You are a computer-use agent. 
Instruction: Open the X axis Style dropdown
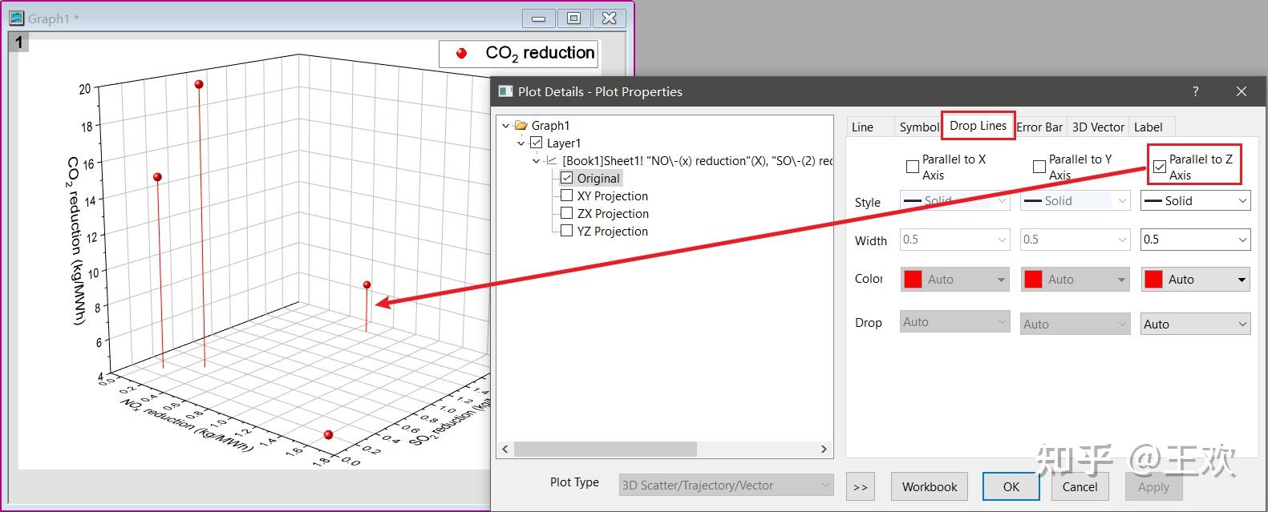[x=954, y=200]
